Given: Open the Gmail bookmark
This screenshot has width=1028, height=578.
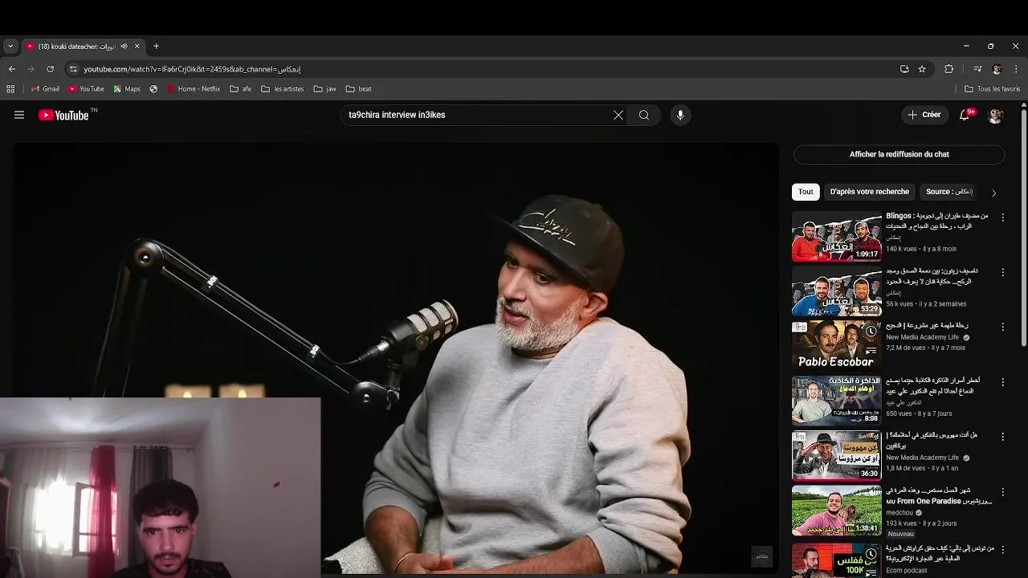Looking at the screenshot, I should tap(45, 89).
